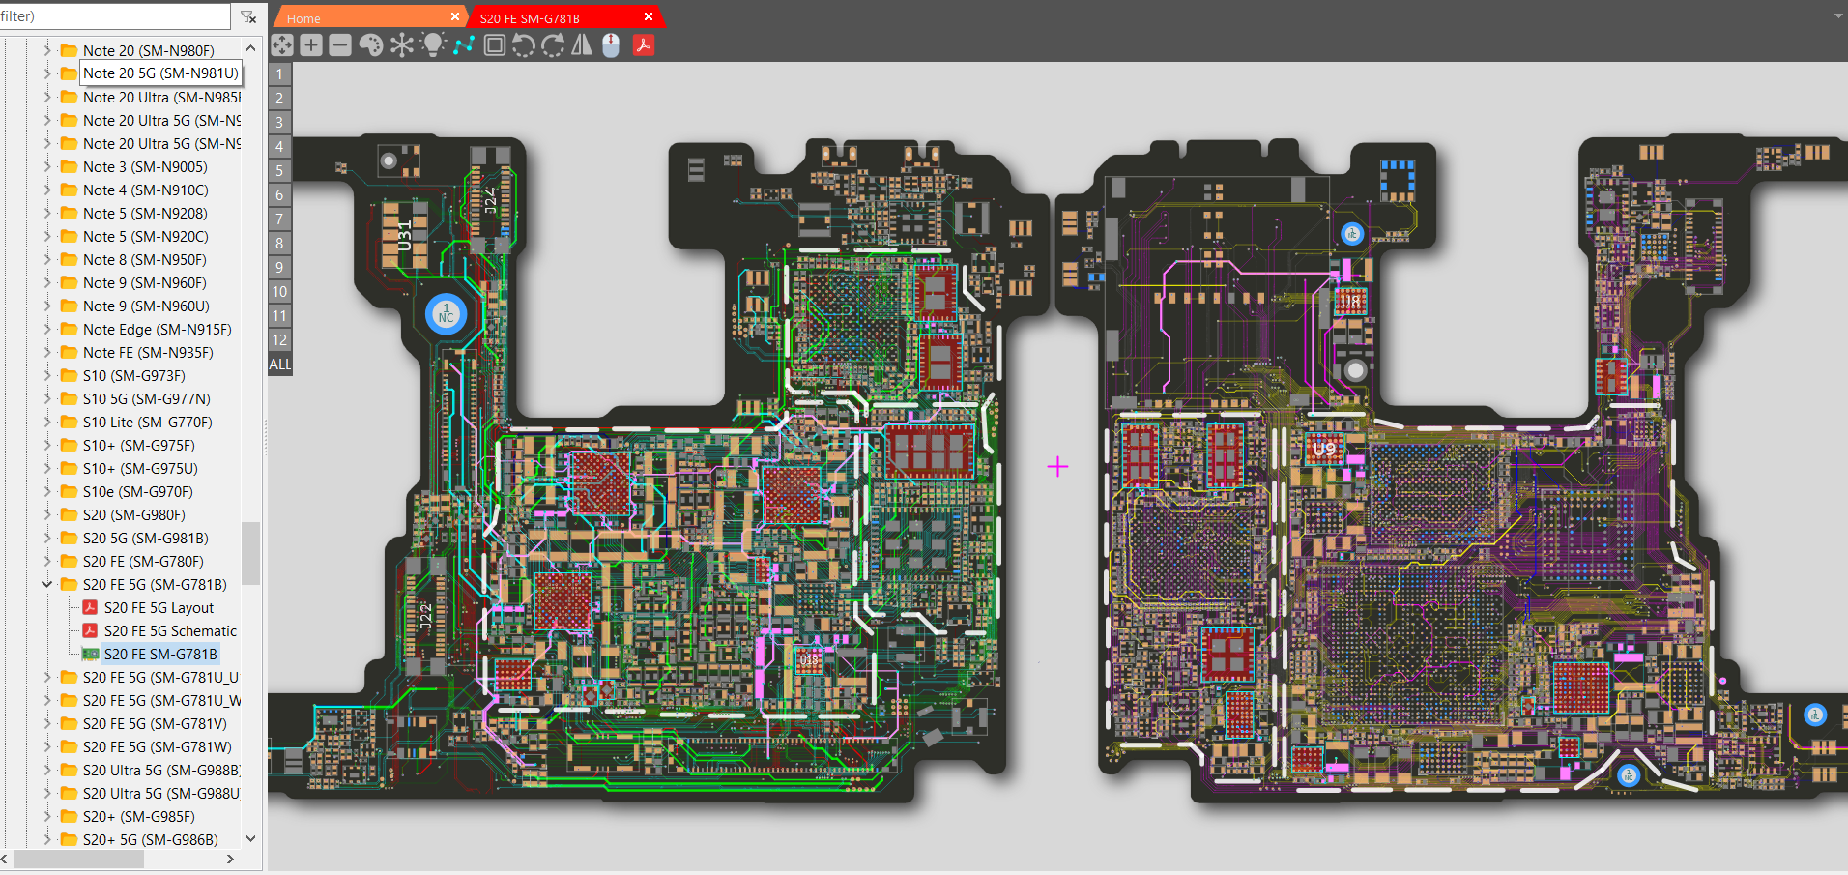Select Note Edge (SM-N915F) folder
The height and width of the screenshot is (875, 1848).
point(157,329)
